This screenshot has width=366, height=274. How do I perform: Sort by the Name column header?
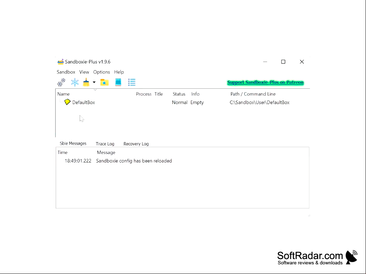point(64,94)
